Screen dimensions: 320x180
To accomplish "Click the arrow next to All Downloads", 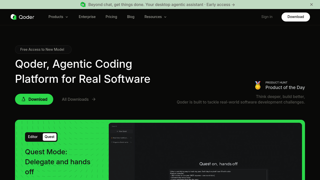I will tap(93, 99).
